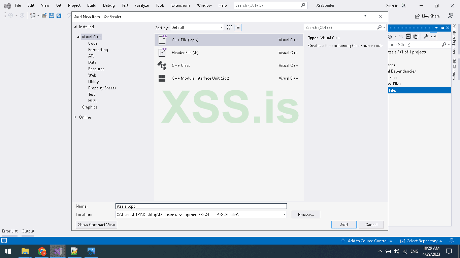Open the Windows Action Center icon
460x258 pixels.
449,251
